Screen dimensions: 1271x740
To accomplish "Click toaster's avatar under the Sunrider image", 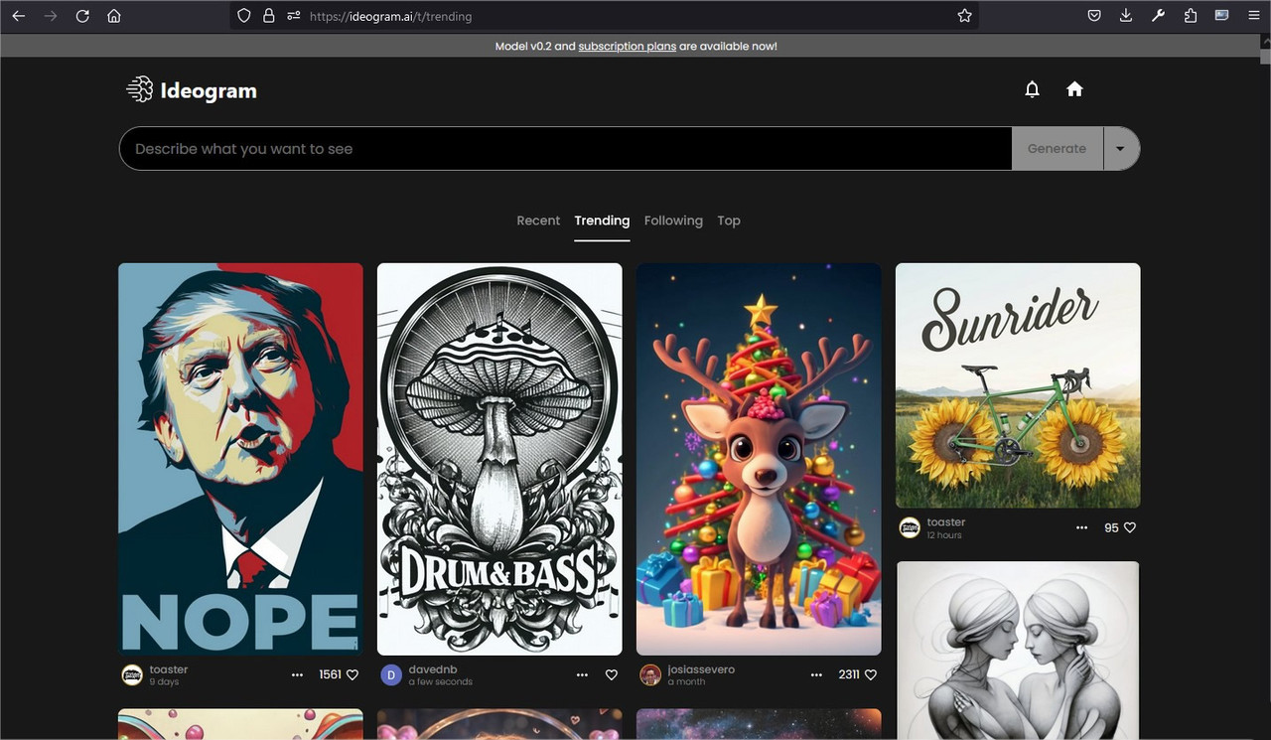I will (910, 528).
